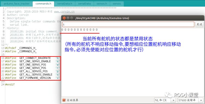
Task: Click the GET_CONNECT_BAUDRATE define line
Action: coord(33,58)
